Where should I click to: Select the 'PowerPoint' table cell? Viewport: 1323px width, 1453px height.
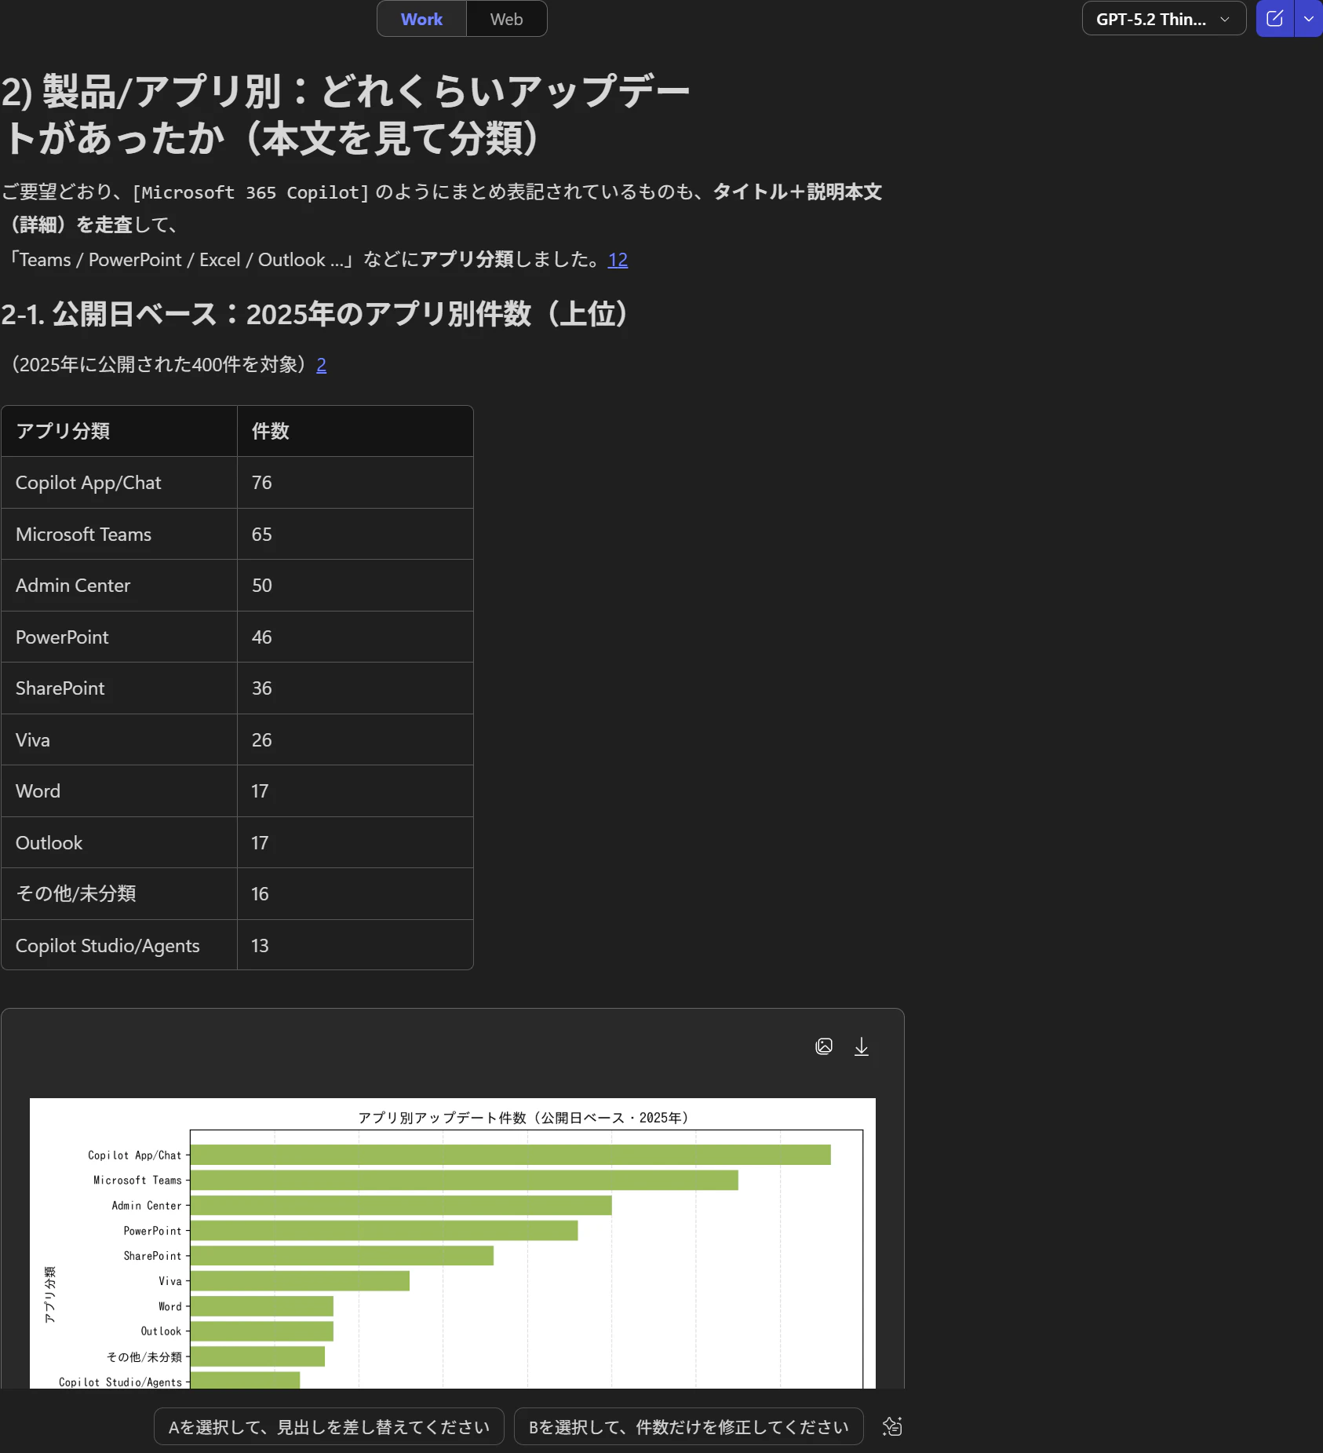pos(119,637)
